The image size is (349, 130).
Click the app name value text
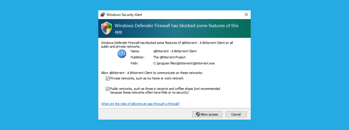[x=175, y=51]
